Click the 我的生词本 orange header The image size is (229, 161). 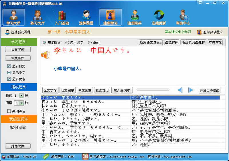tap(19, 119)
